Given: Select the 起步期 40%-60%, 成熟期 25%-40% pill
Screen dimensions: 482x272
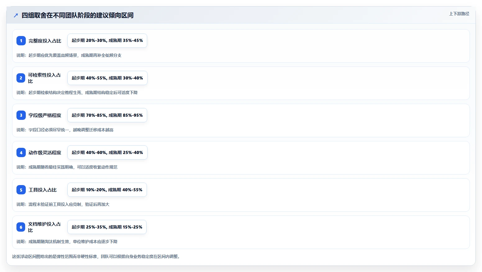Looking at the screenshot, I should tap(107, 152).
